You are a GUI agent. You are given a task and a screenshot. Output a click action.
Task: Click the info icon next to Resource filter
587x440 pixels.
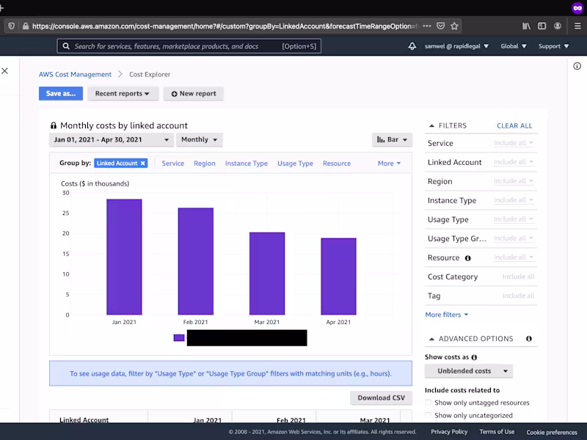point(467,258)
